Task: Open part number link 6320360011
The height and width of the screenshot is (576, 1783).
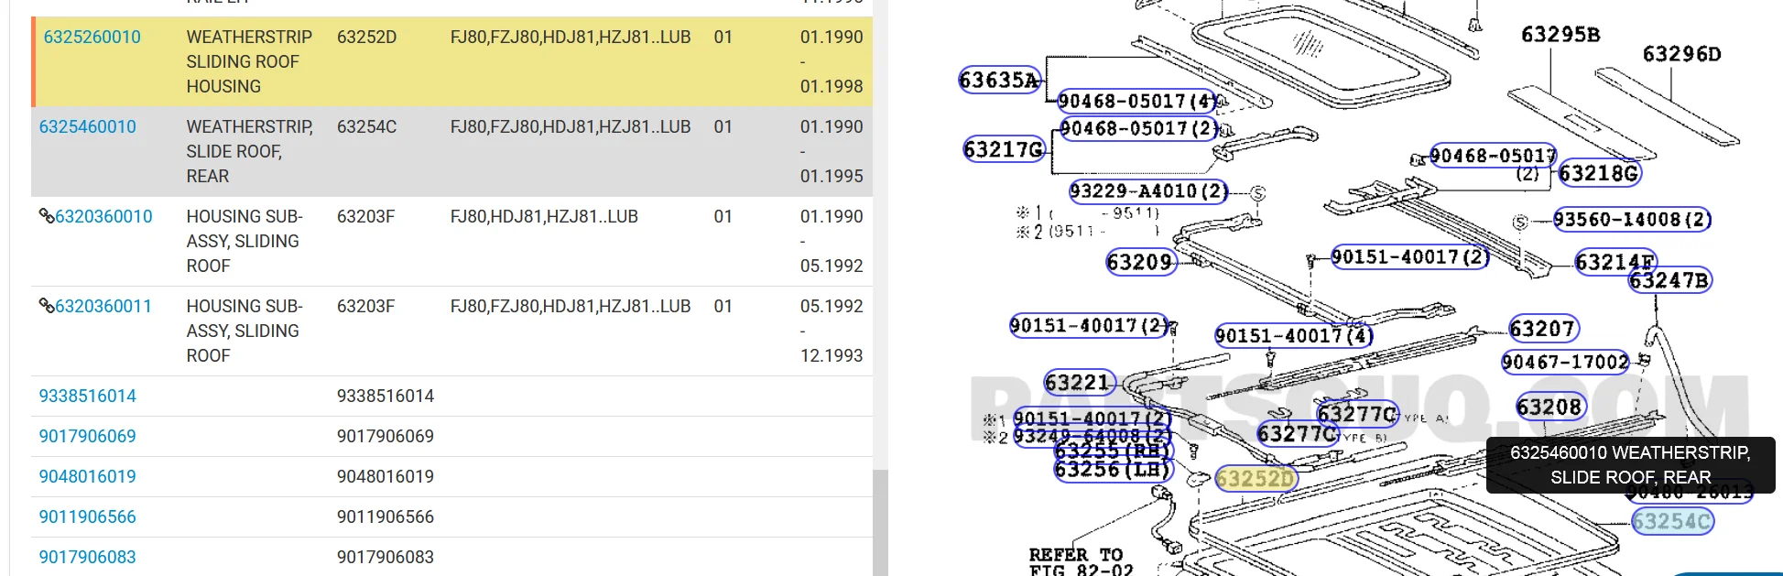Action: [103, 307]
